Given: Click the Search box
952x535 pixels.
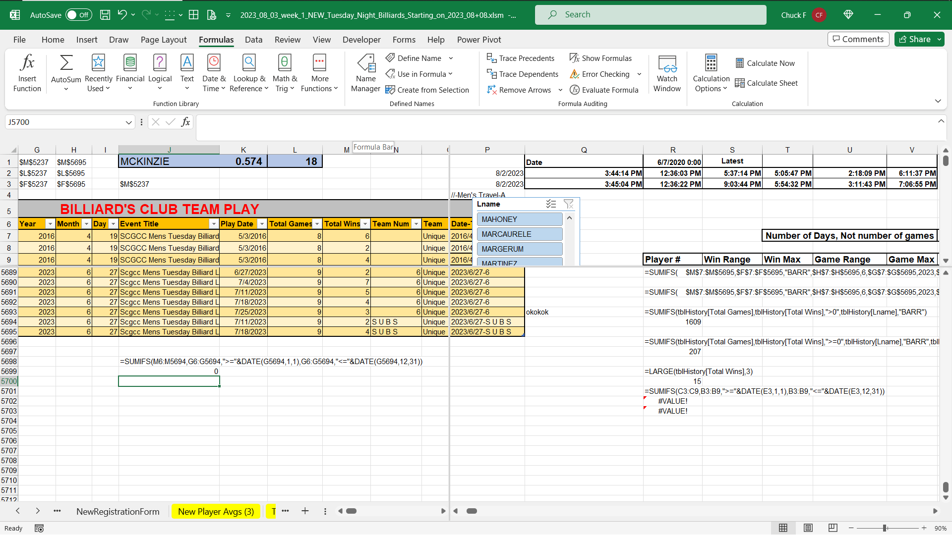Looking at the screenshot, I should pyautogui.click(x=651, y=15).
